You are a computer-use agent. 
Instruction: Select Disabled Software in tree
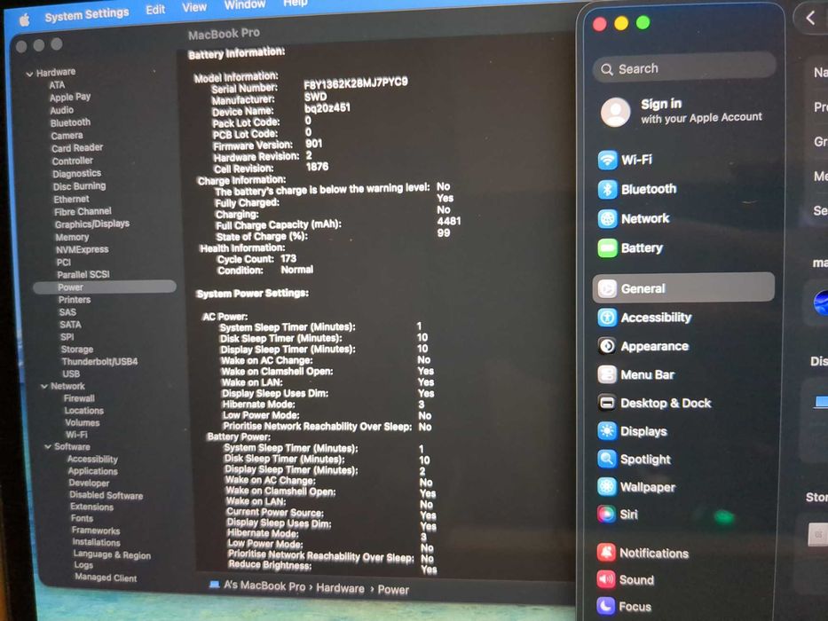(x=106, y=495)
